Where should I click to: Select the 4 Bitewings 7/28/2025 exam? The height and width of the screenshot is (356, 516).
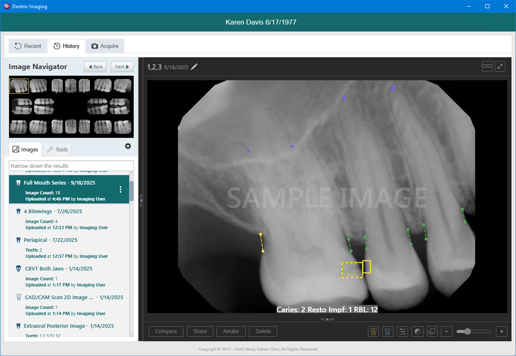[x=53, y=211]
